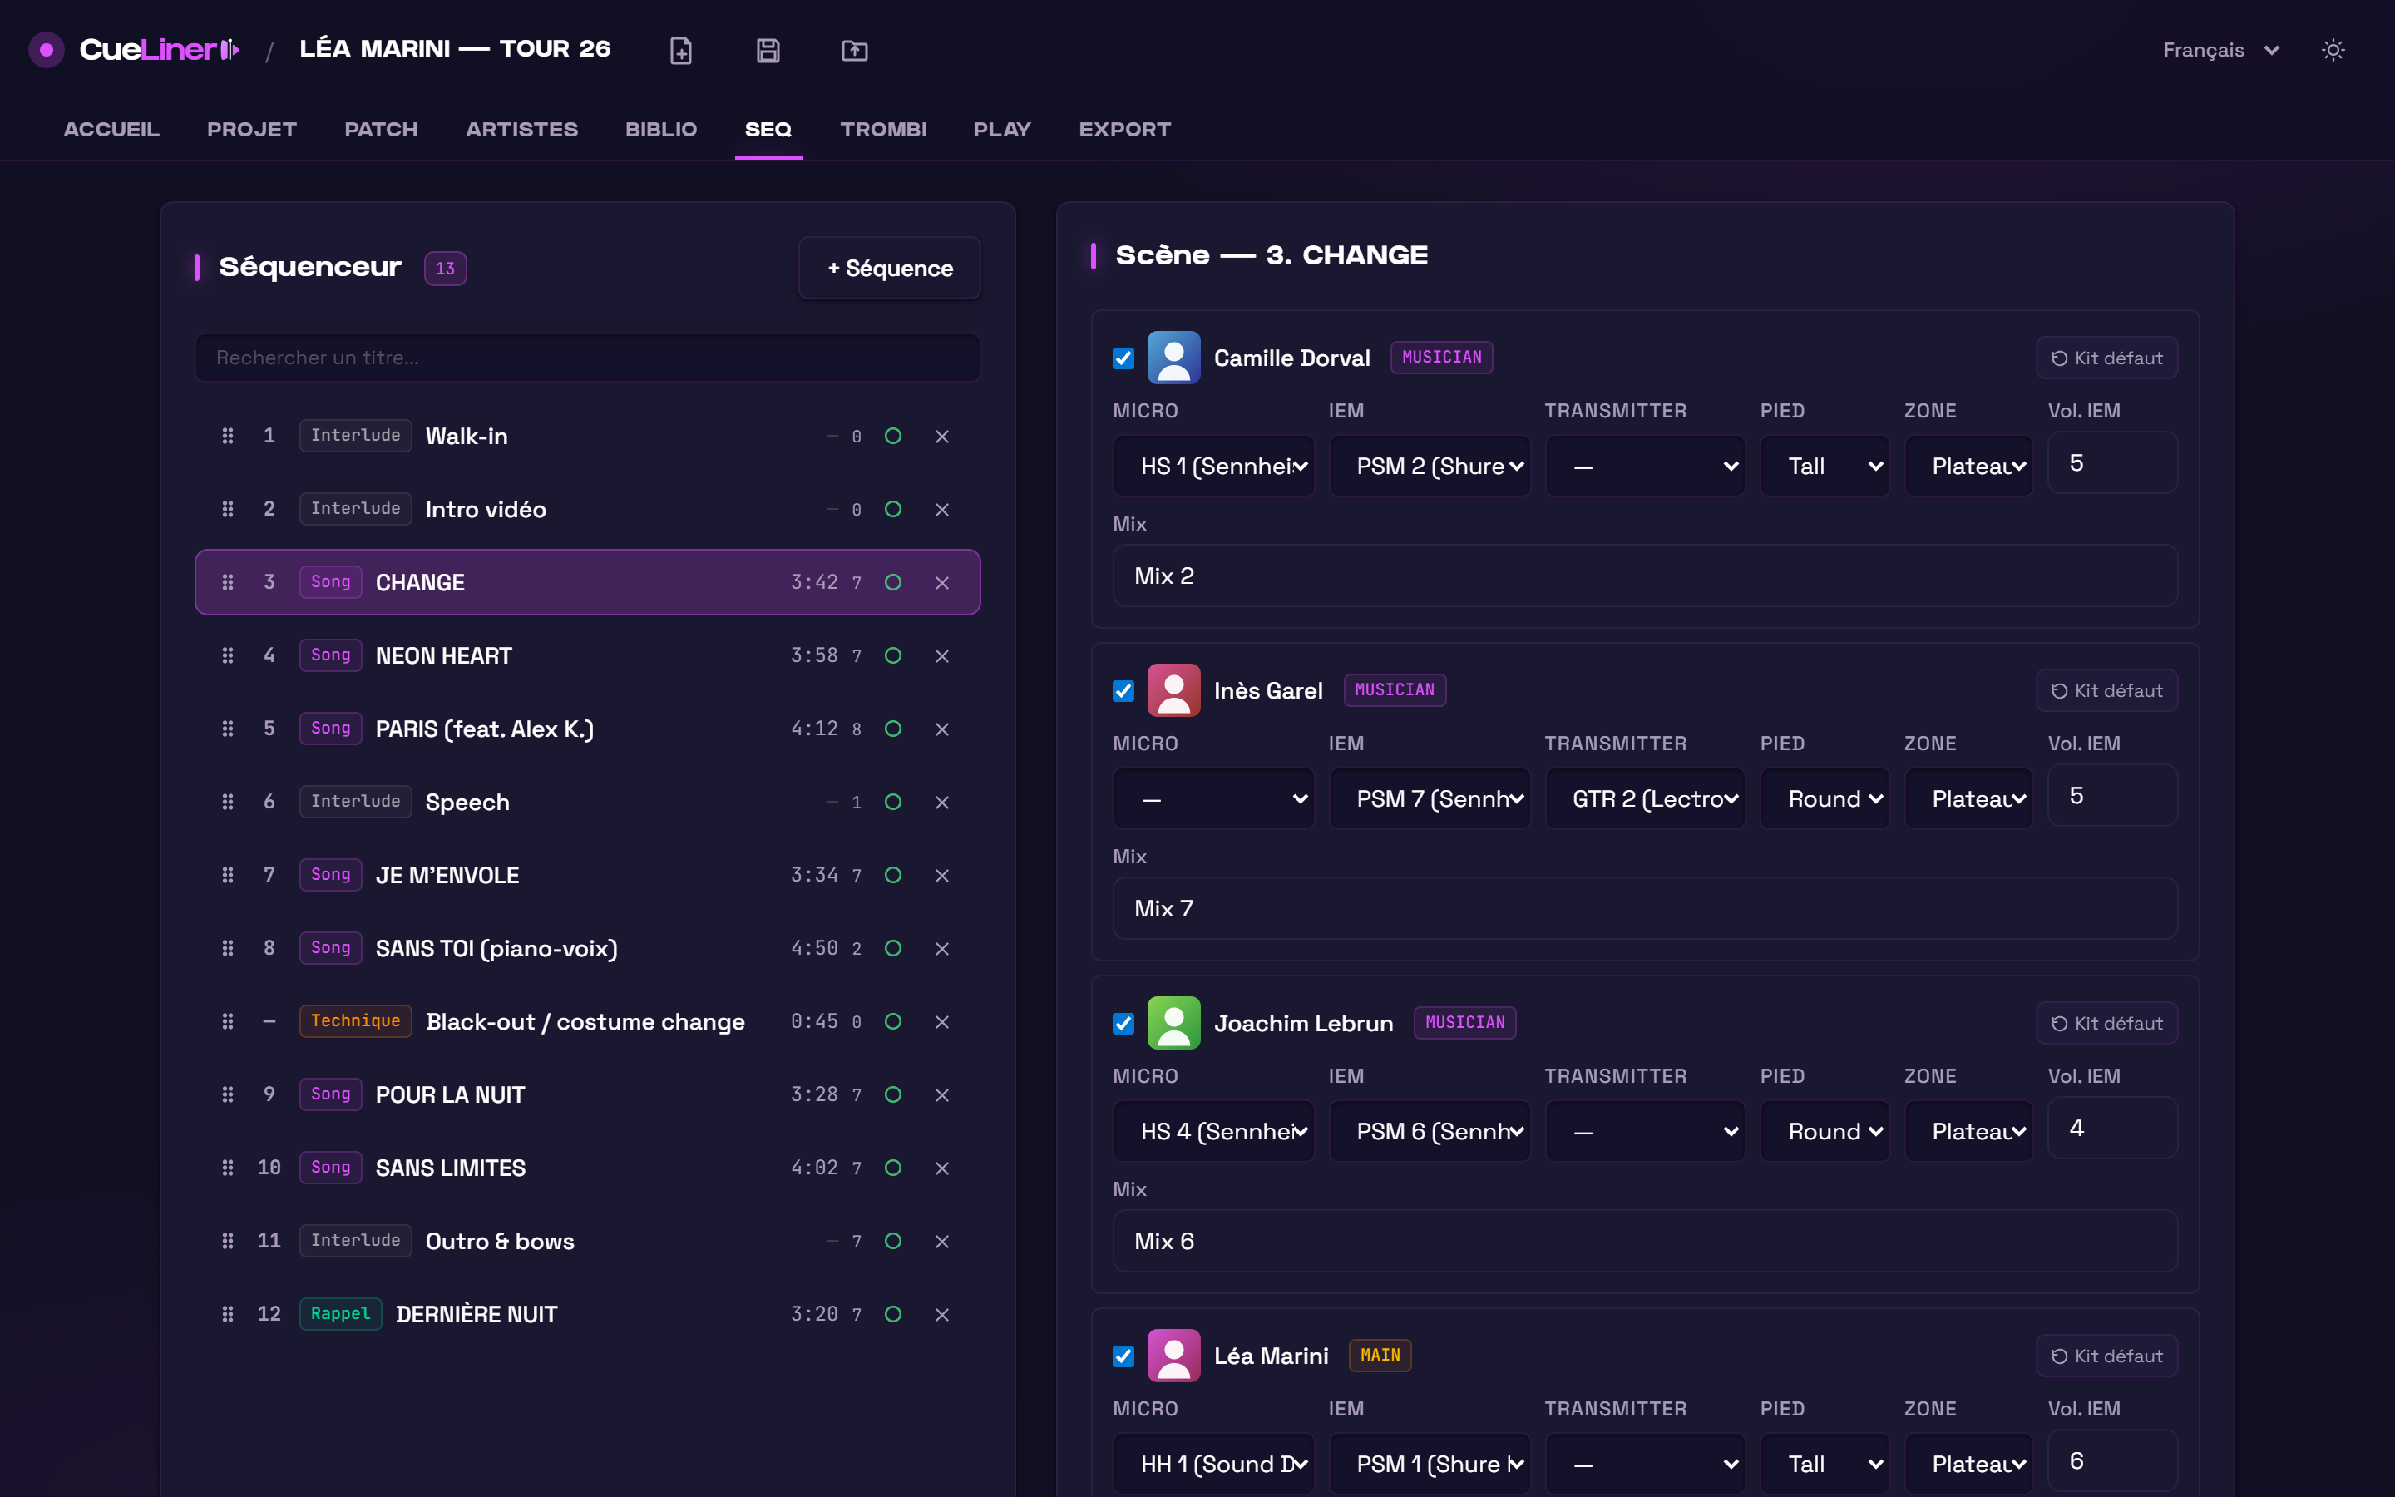Grab drag handle of Walk-in row
This screenshot has height=1497, width=2395.
tap(228, 436)
